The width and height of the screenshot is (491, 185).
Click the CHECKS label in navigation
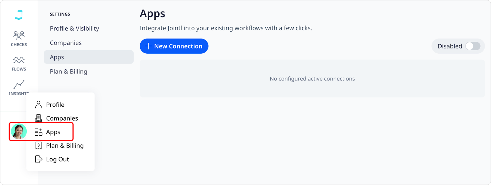pyautogui.click(x=19, y=44)
